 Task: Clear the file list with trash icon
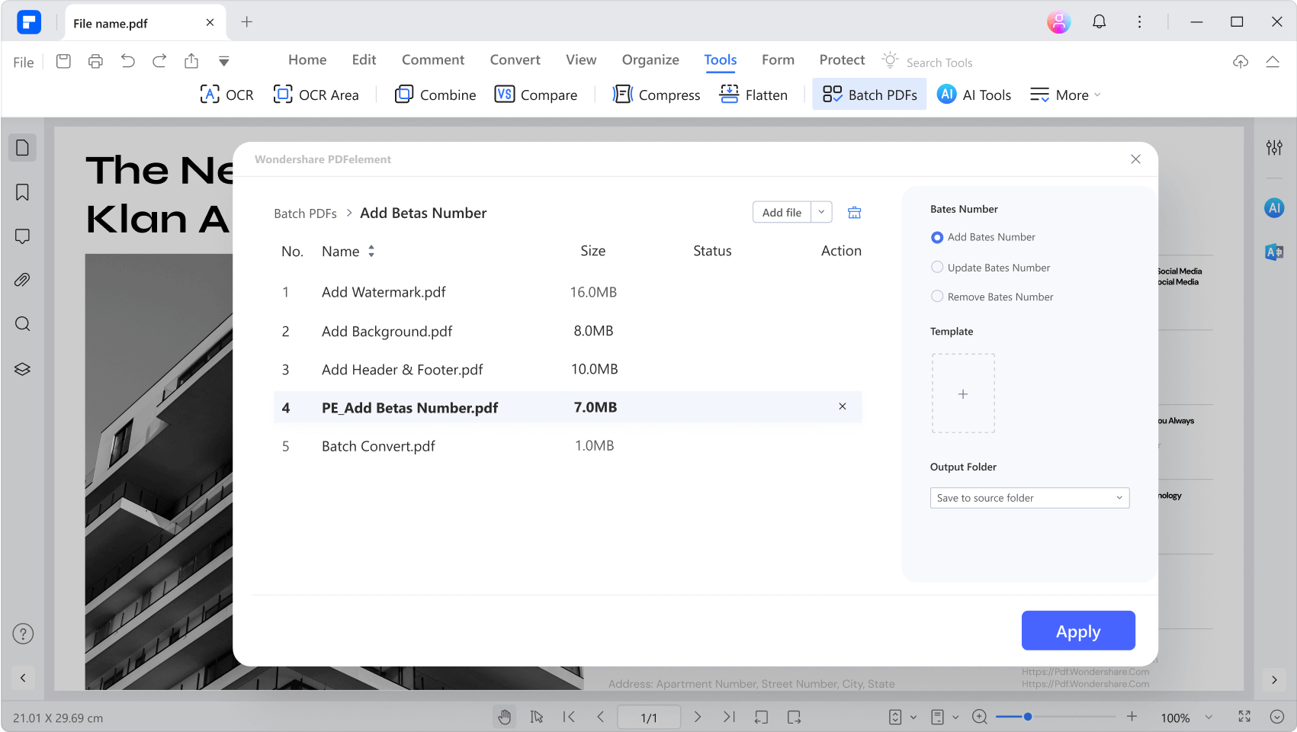click(x=854, y=213)
